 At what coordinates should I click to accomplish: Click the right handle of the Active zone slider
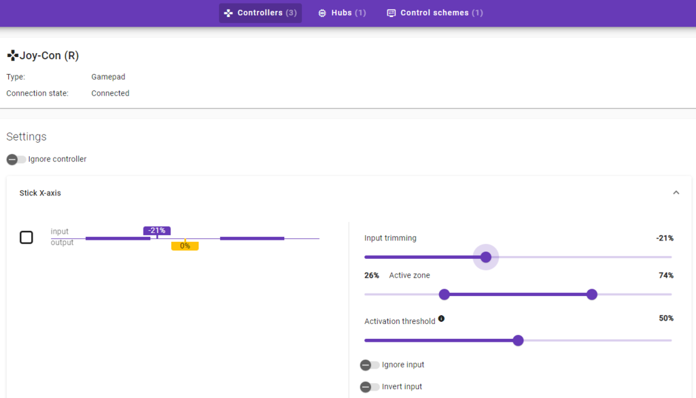click(x=591, y=294)
